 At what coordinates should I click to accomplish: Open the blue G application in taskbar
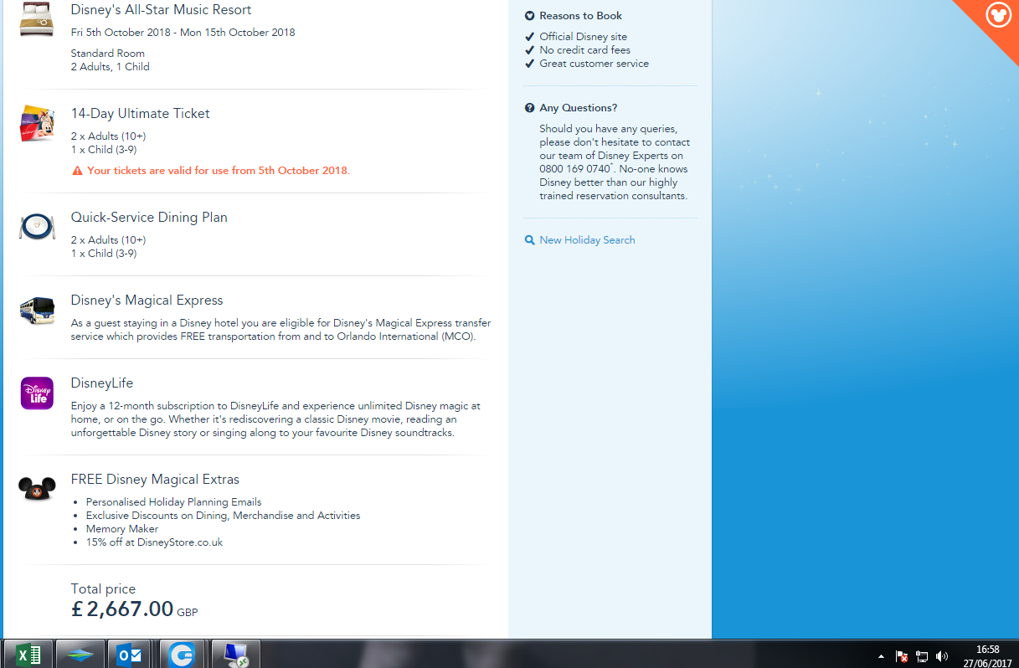[182, 655]
